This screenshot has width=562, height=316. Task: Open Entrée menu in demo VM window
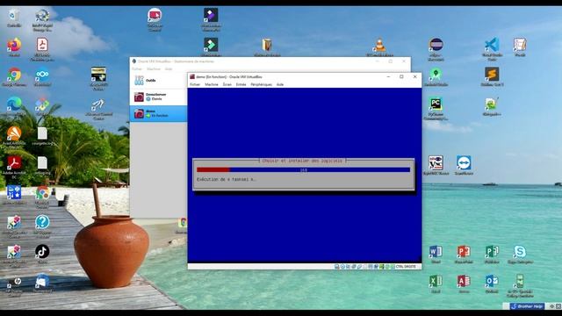click(x=241, y=84)
